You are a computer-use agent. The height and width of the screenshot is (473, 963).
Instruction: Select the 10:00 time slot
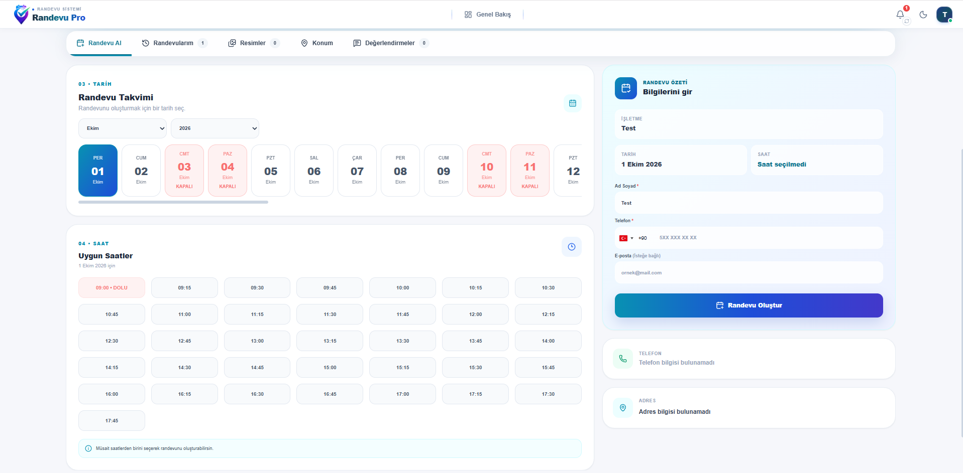tap(402, 288)
